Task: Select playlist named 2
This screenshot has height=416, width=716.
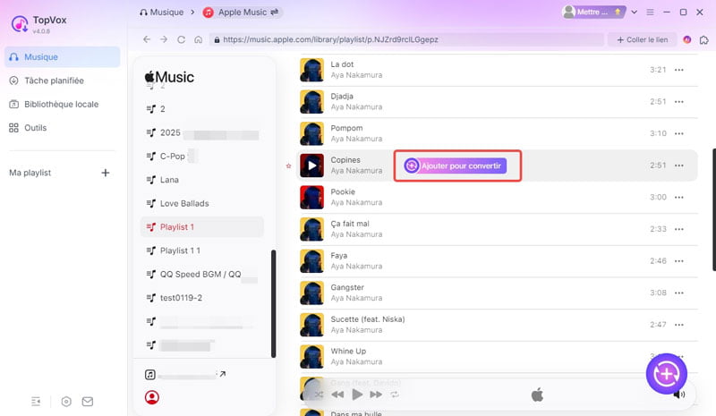Action: point(202,109)
